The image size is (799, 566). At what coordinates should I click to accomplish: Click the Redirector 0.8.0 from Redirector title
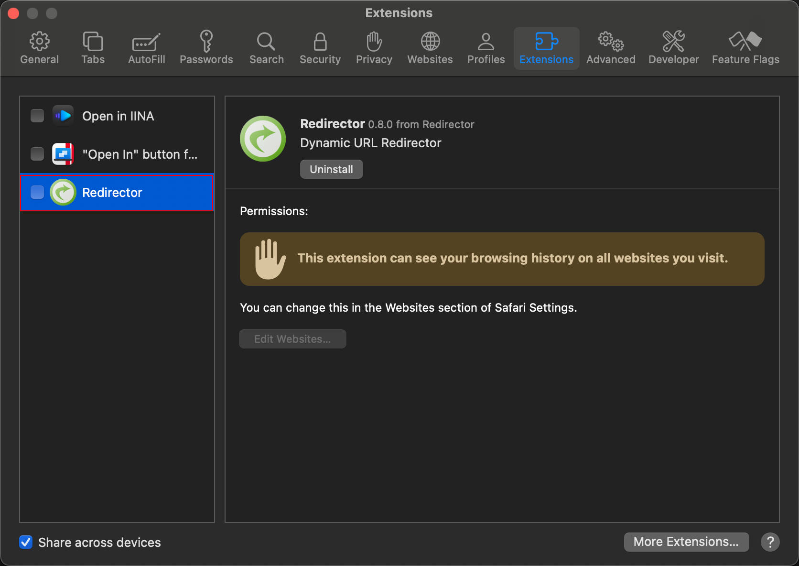(x=387, y=124)
